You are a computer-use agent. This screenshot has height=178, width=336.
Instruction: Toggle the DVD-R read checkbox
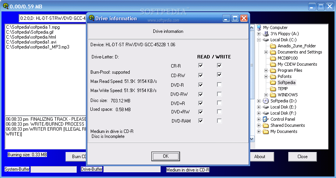pos(201,85)
